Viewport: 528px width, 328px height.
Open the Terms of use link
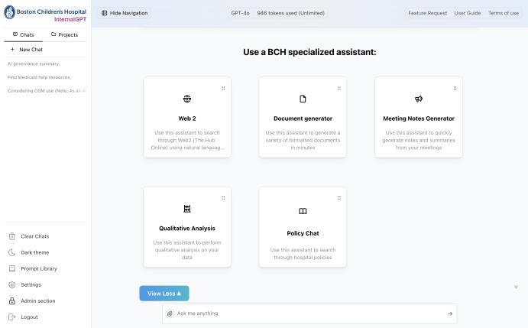pos(504,13)
